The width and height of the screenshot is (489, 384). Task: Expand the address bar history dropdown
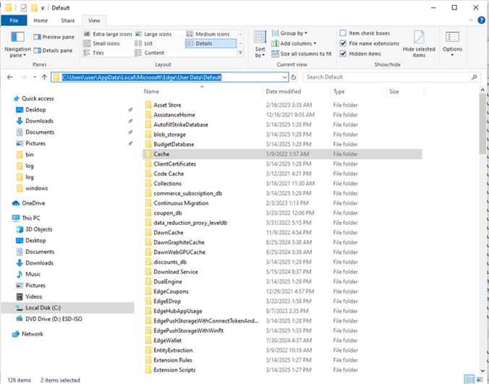click(x=284, y=77)
